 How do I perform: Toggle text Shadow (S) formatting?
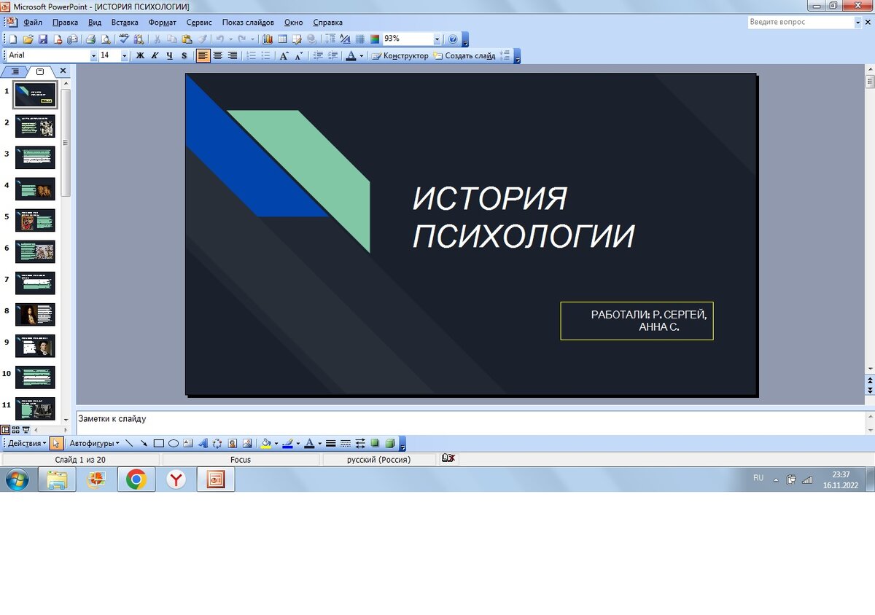184,55
